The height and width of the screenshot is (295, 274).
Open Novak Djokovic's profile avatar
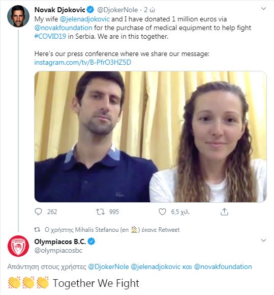(x=18, y=16)
